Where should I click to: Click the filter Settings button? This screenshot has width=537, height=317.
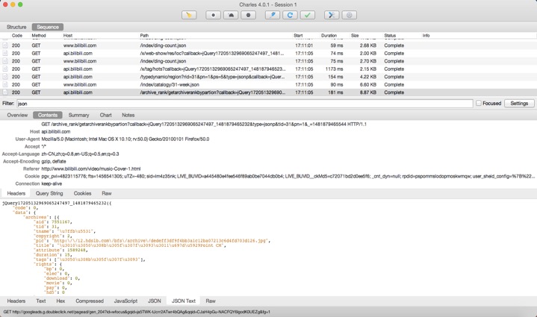point(519,103)
